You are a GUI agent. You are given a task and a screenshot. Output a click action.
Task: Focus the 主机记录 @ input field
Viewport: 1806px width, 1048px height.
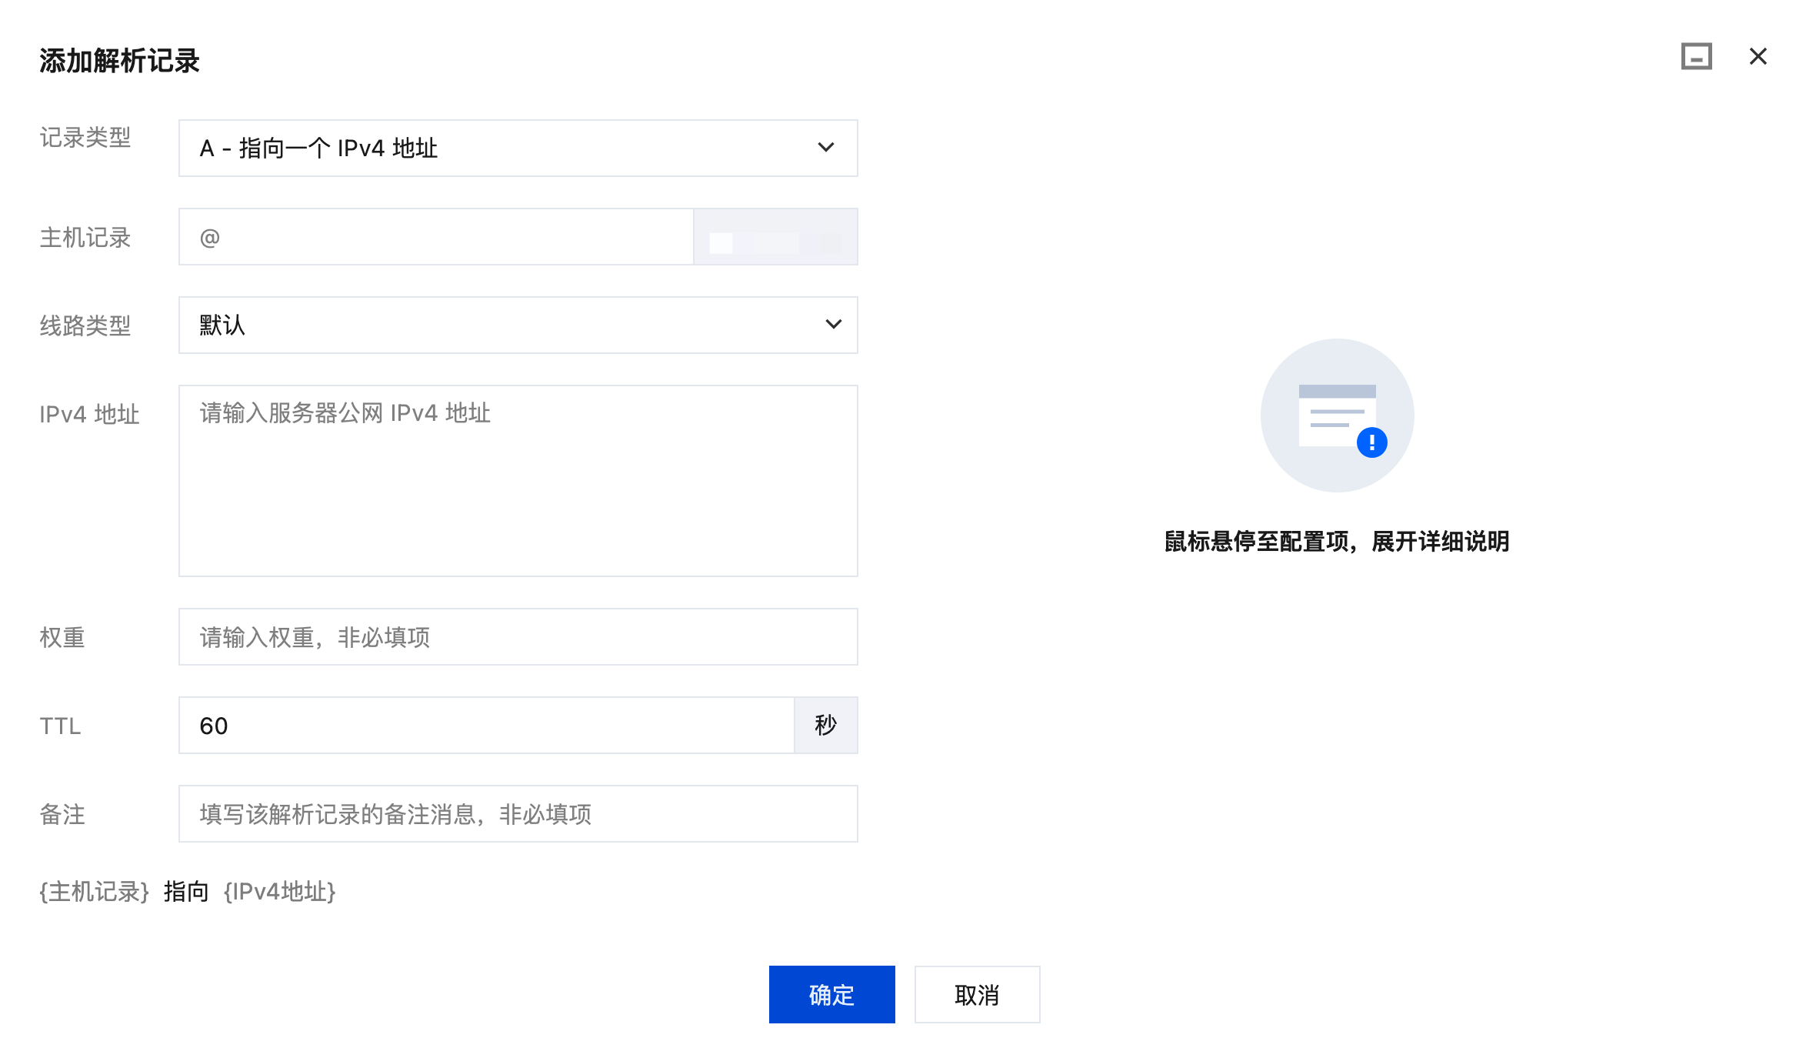[436, 237]
